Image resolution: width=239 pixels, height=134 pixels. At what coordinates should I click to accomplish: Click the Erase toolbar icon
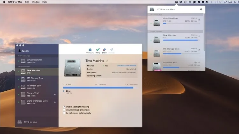click(104, 50)
